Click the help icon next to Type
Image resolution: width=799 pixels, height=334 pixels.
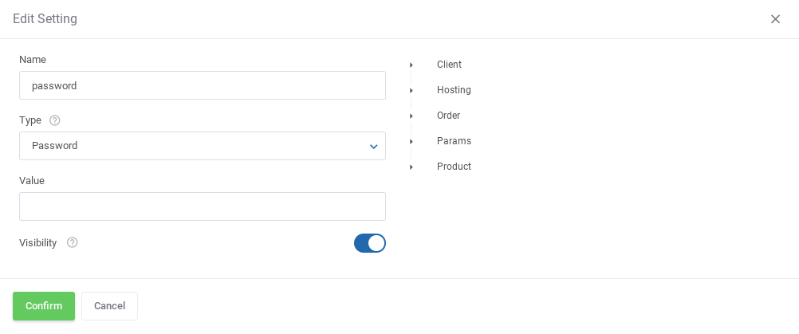(54, 120)
